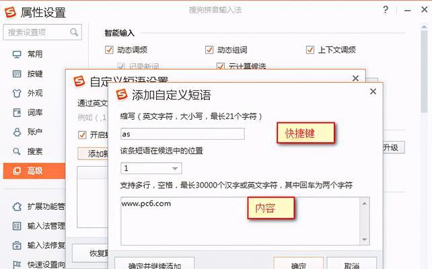Click the Sogou logo in 添加自定义短语 dialog

122,94
